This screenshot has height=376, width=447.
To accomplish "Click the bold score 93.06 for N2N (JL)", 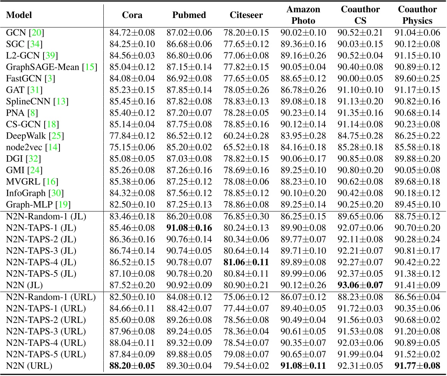I will pos(360,284).
